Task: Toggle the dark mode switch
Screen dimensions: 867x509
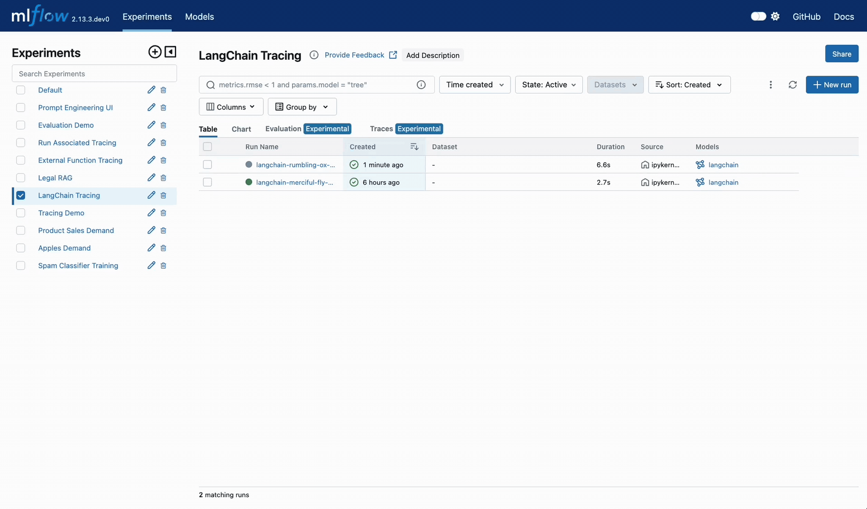Action: (x=758, y=16)
